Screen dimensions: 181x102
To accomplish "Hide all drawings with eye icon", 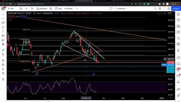I will [x=3, y=73].
